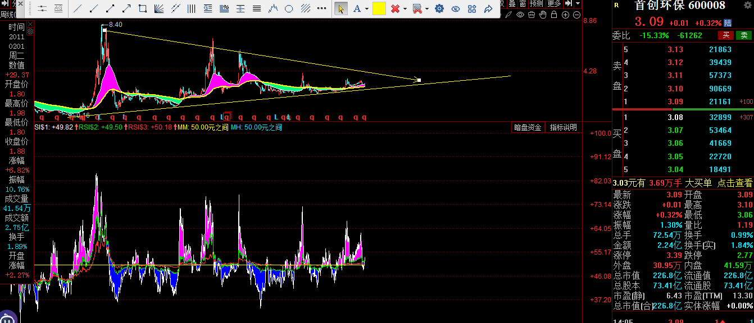Click the share arrow icon in toolbar
Image resolution: width=754 pixels, height=323 pixels.
[488, 8]
